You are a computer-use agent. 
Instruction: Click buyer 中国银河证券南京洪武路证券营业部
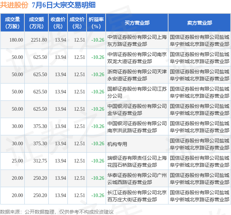click(137, 127)
